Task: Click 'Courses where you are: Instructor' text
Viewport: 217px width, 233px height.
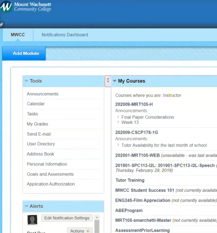Action: (148, 95)
